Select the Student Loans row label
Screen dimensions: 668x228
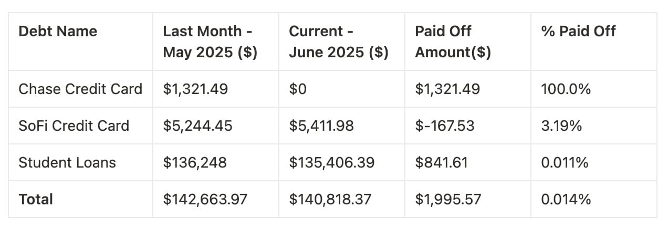[x=67, y=163]
